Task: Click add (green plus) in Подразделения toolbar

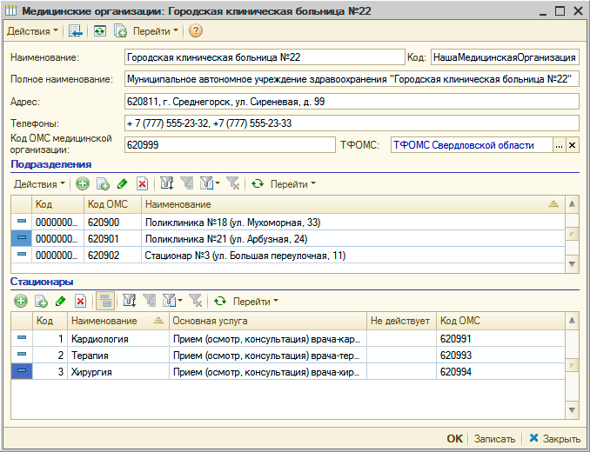Action: (x=83, y=183)
